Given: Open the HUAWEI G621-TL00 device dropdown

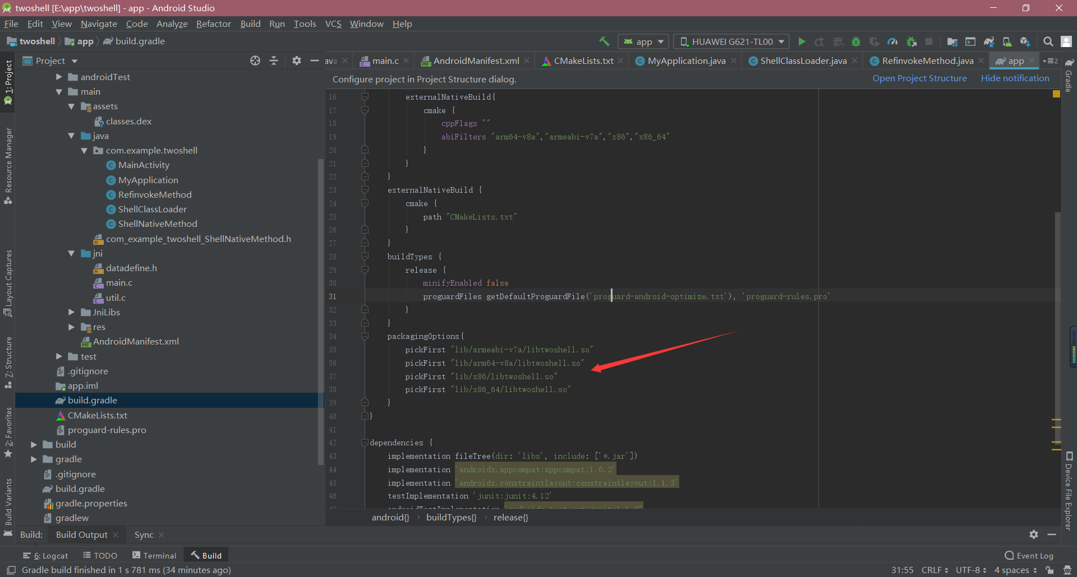Looking at the screenshot, I should (x=731, y=41).
